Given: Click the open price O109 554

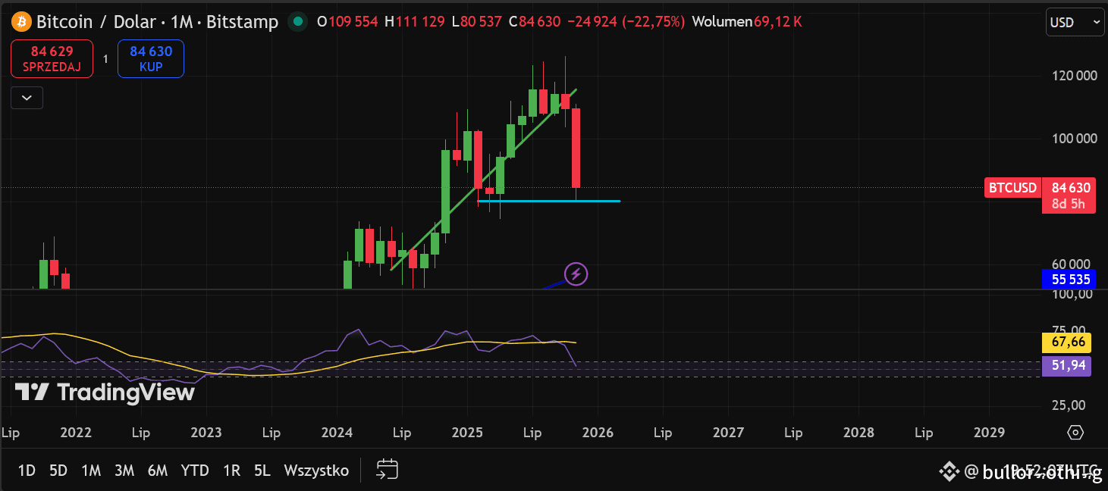Looking at the screenshot, I should pos(347,22).
